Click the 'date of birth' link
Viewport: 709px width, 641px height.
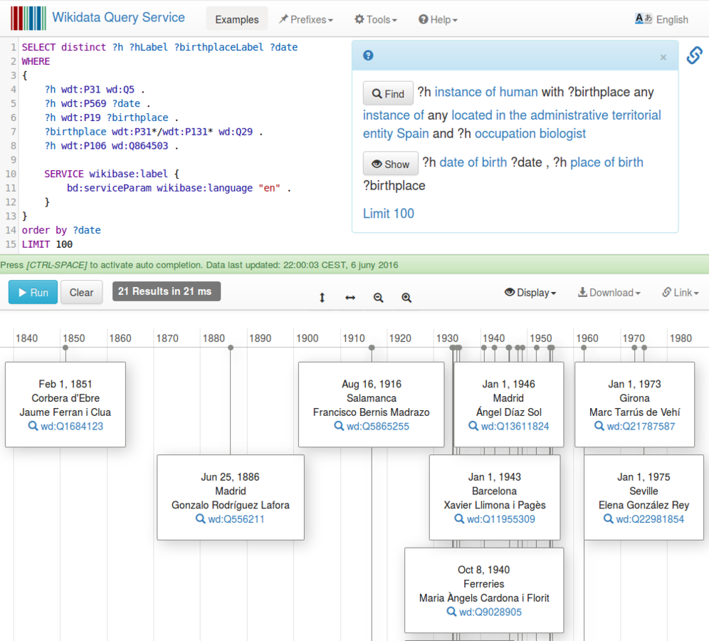[473, 162]
